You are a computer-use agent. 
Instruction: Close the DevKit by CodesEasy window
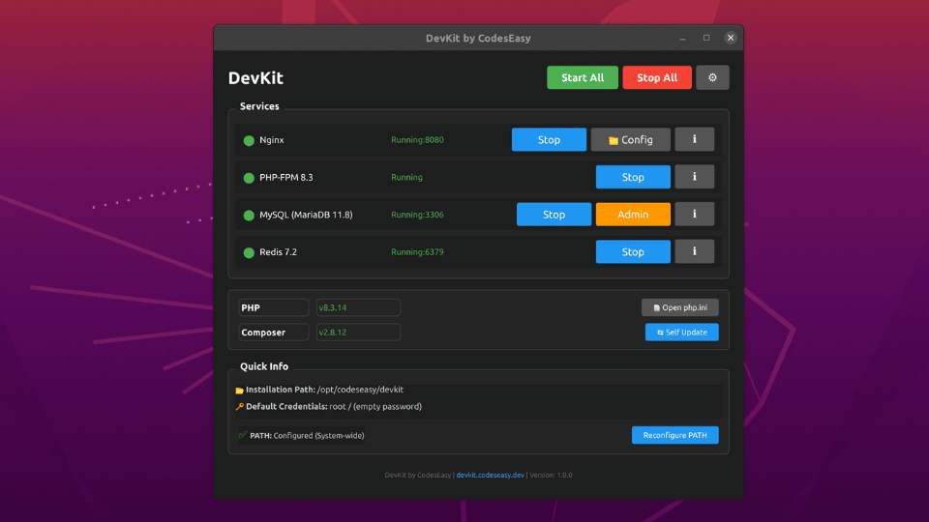point(731,38)
